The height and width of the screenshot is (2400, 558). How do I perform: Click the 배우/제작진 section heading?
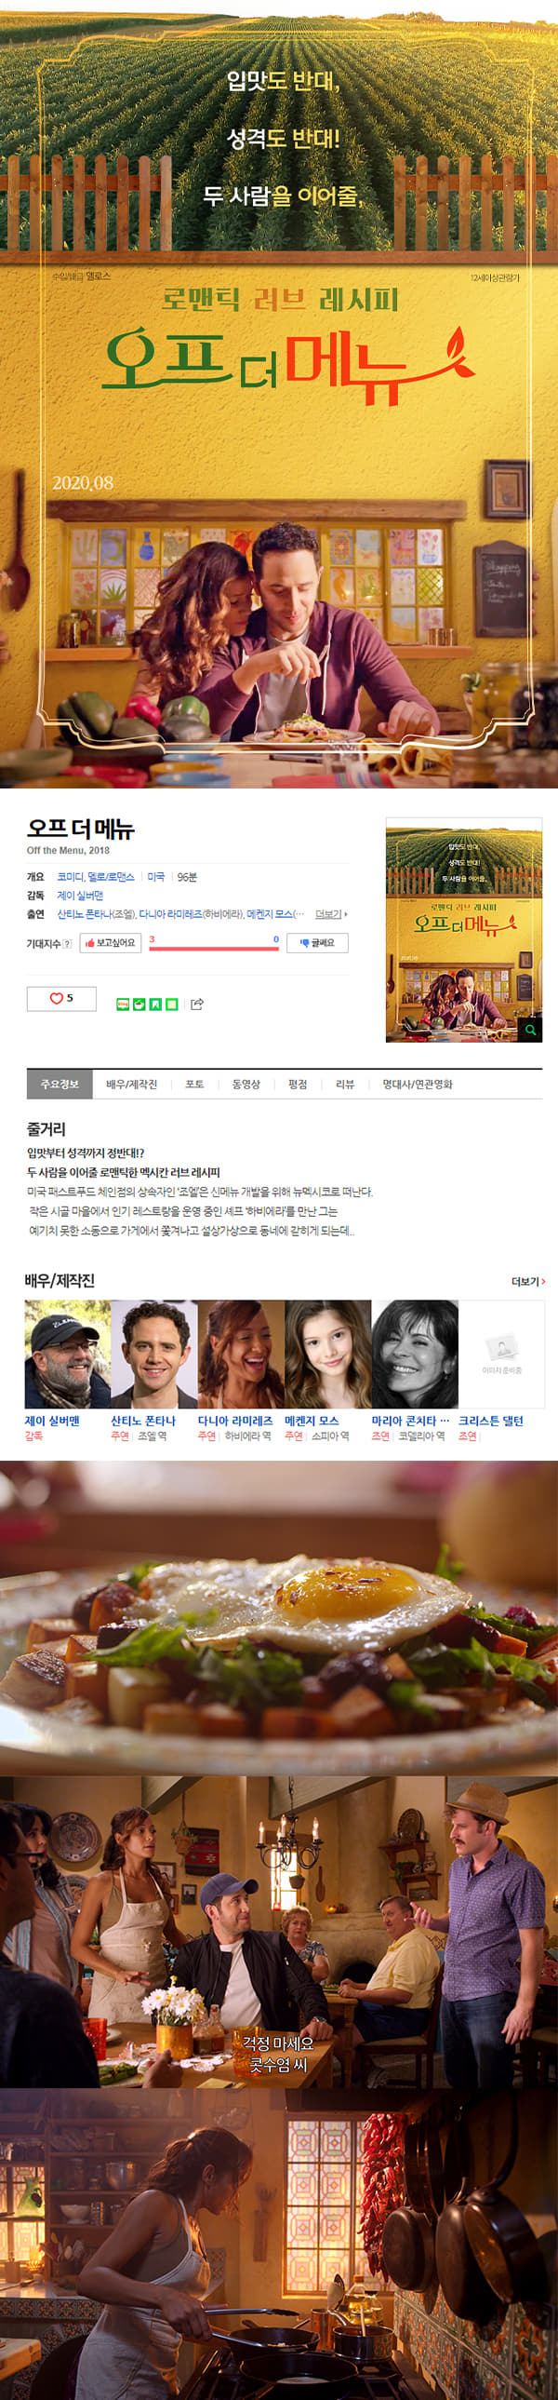tap(60, 1281)
